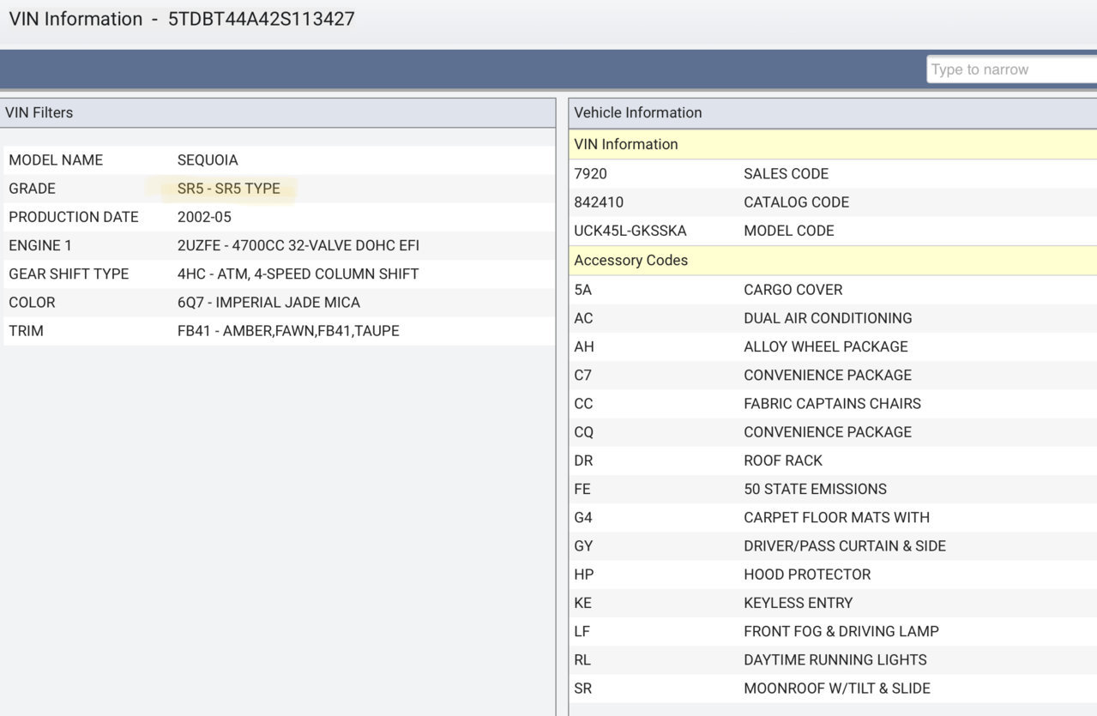Select the PRODUCTION DATE label

(x=74, y=217)
